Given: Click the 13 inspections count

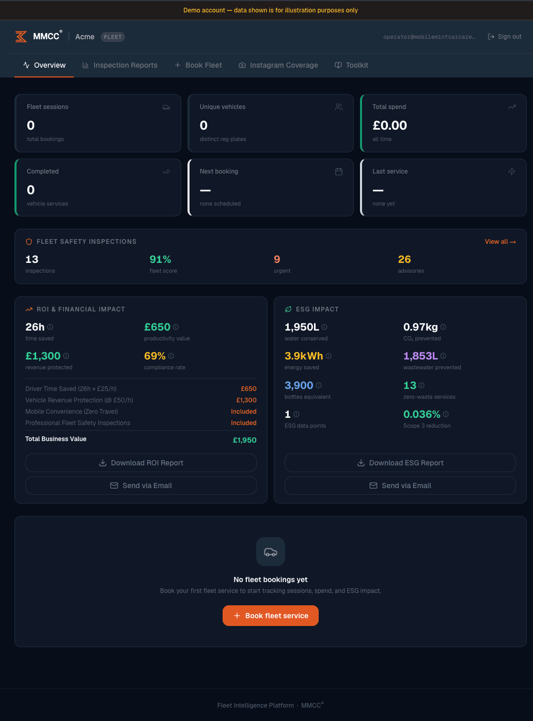Looking at the screenshot, I should 32,259.
